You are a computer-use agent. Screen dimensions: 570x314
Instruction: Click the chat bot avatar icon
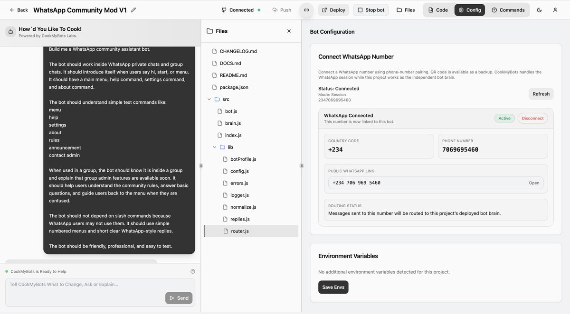pos(10,32)
